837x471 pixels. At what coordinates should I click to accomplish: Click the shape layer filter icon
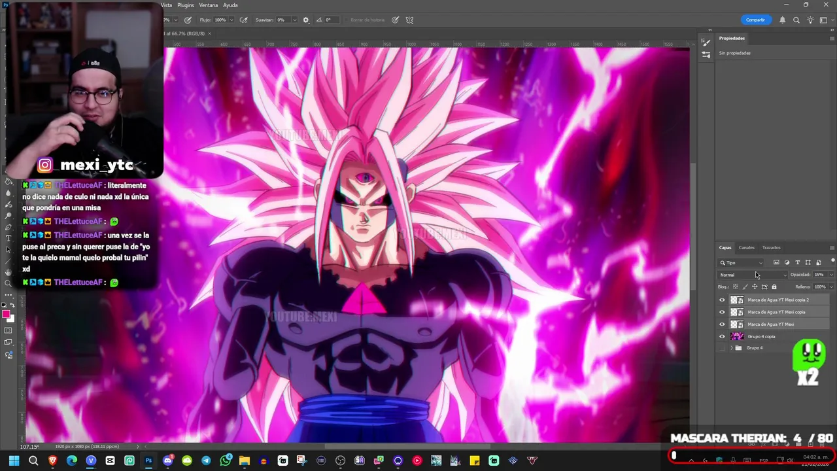[808, 262]
